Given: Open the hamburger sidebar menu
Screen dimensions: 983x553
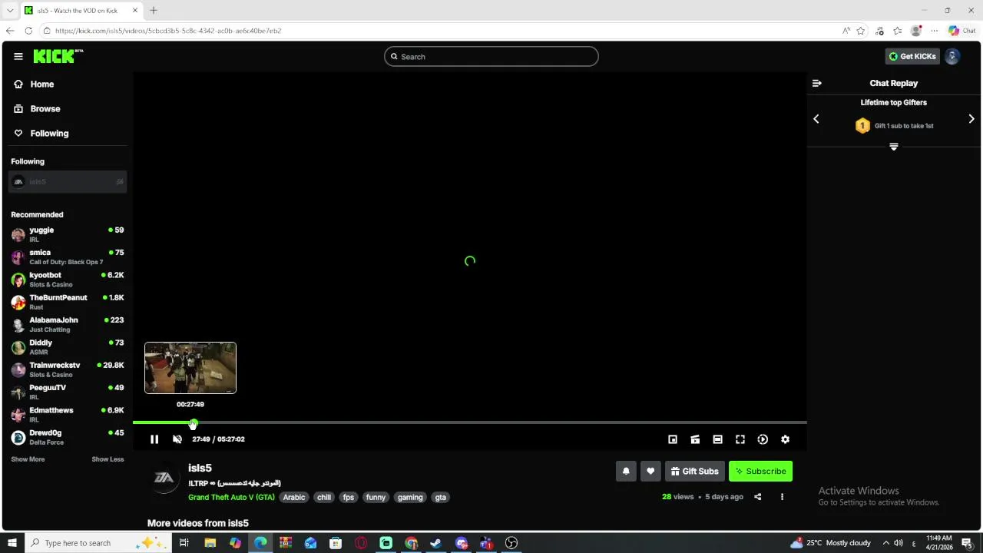Looking at the screenshot, I should click(x=18, y=56).
